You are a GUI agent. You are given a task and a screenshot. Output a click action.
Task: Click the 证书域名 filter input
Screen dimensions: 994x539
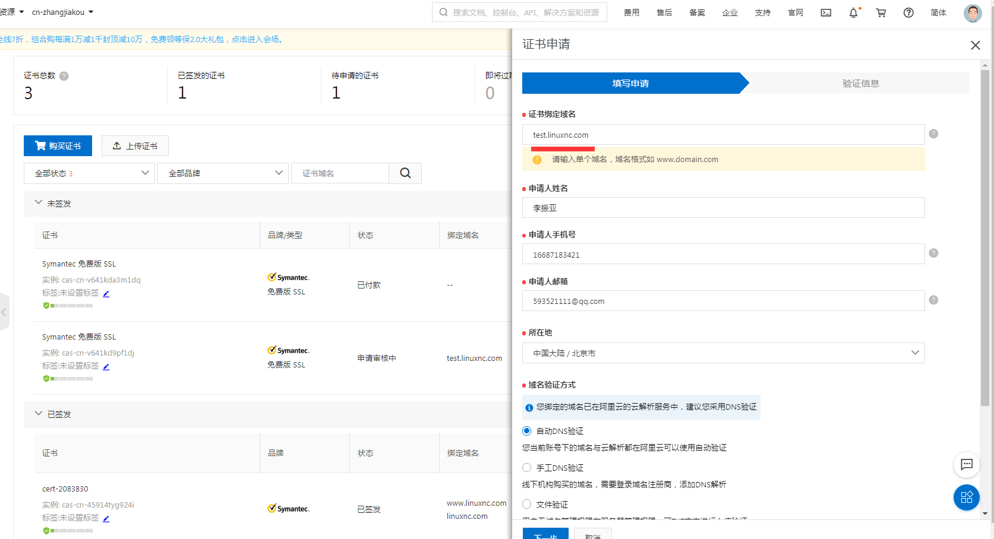click(x=340, y=173)
